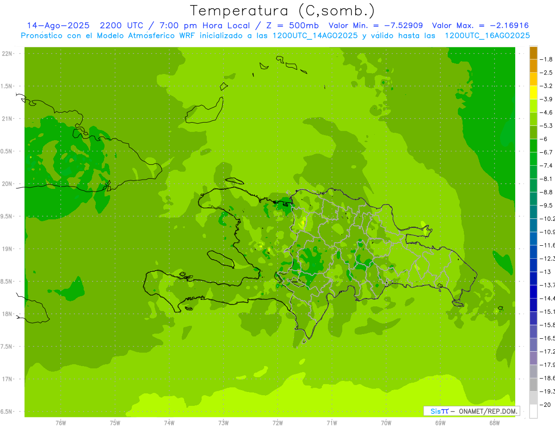
Task: Click the '69W' longitude label
Action: [x=440, y=423]
